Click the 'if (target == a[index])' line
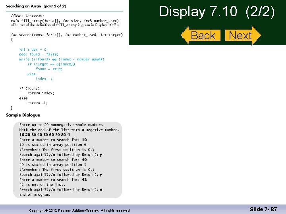This screenshot has height=214, width=286. [x=51, y=64]
